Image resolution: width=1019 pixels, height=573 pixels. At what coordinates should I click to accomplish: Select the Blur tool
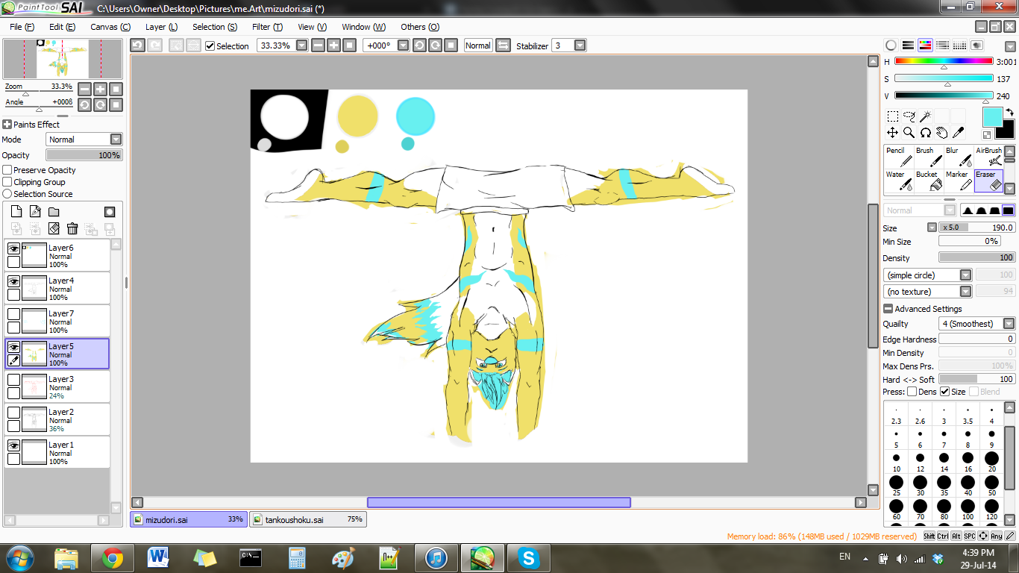[959, 157]
